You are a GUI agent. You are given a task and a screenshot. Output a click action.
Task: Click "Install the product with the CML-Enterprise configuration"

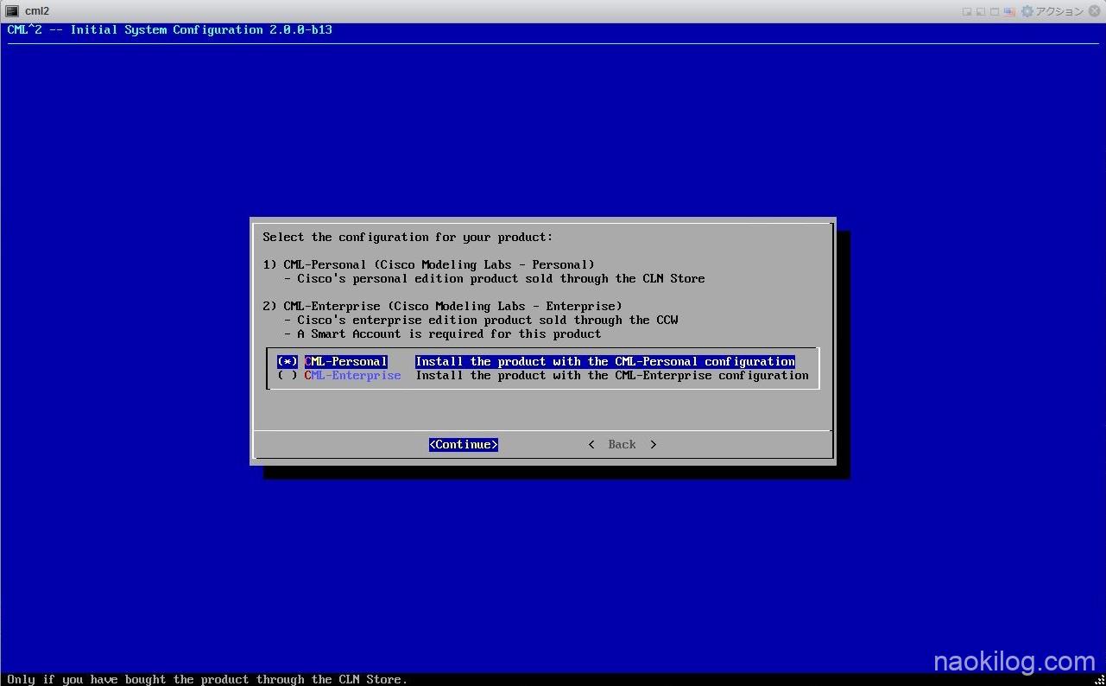pos(612,375)
